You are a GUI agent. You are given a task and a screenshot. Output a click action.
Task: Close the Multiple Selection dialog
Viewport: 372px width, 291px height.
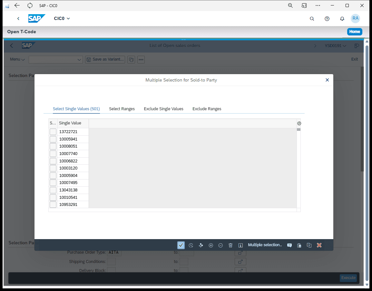tap(327, 80)
